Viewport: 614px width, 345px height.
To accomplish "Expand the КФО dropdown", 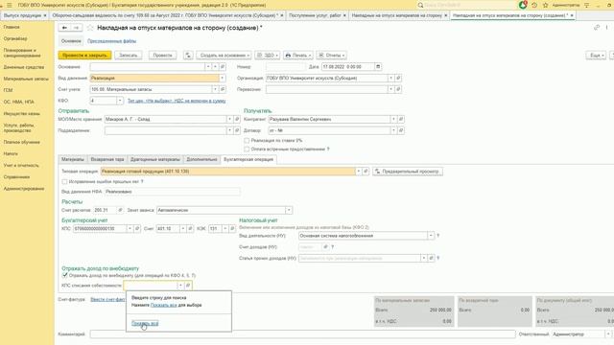I will point(119,101).
